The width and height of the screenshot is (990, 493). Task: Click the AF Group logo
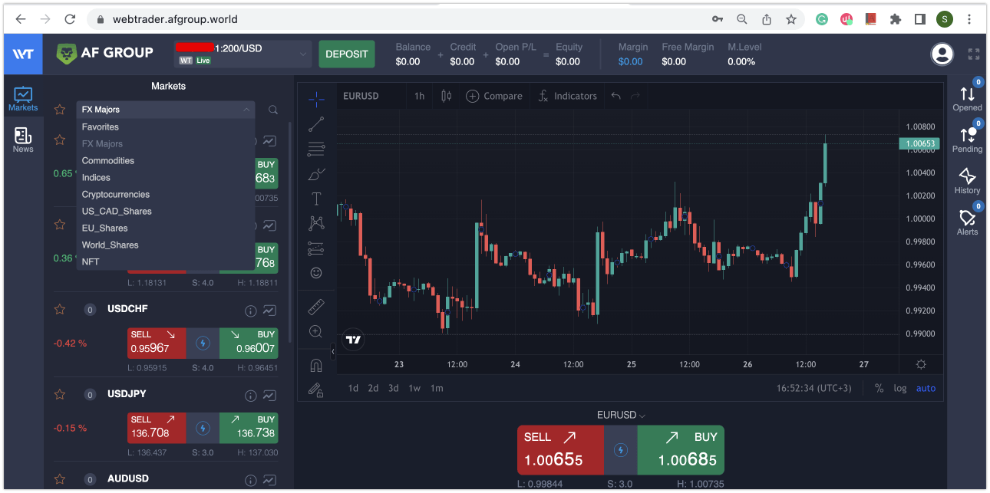tap(105, 53)
